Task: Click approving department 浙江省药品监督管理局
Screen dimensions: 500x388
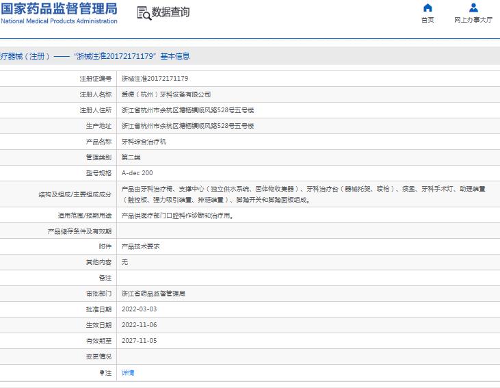Action: [153, 294]
